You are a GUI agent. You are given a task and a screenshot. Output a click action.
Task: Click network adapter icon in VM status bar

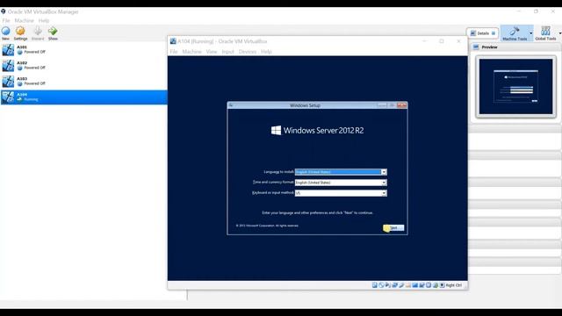(x=394, y=285)
